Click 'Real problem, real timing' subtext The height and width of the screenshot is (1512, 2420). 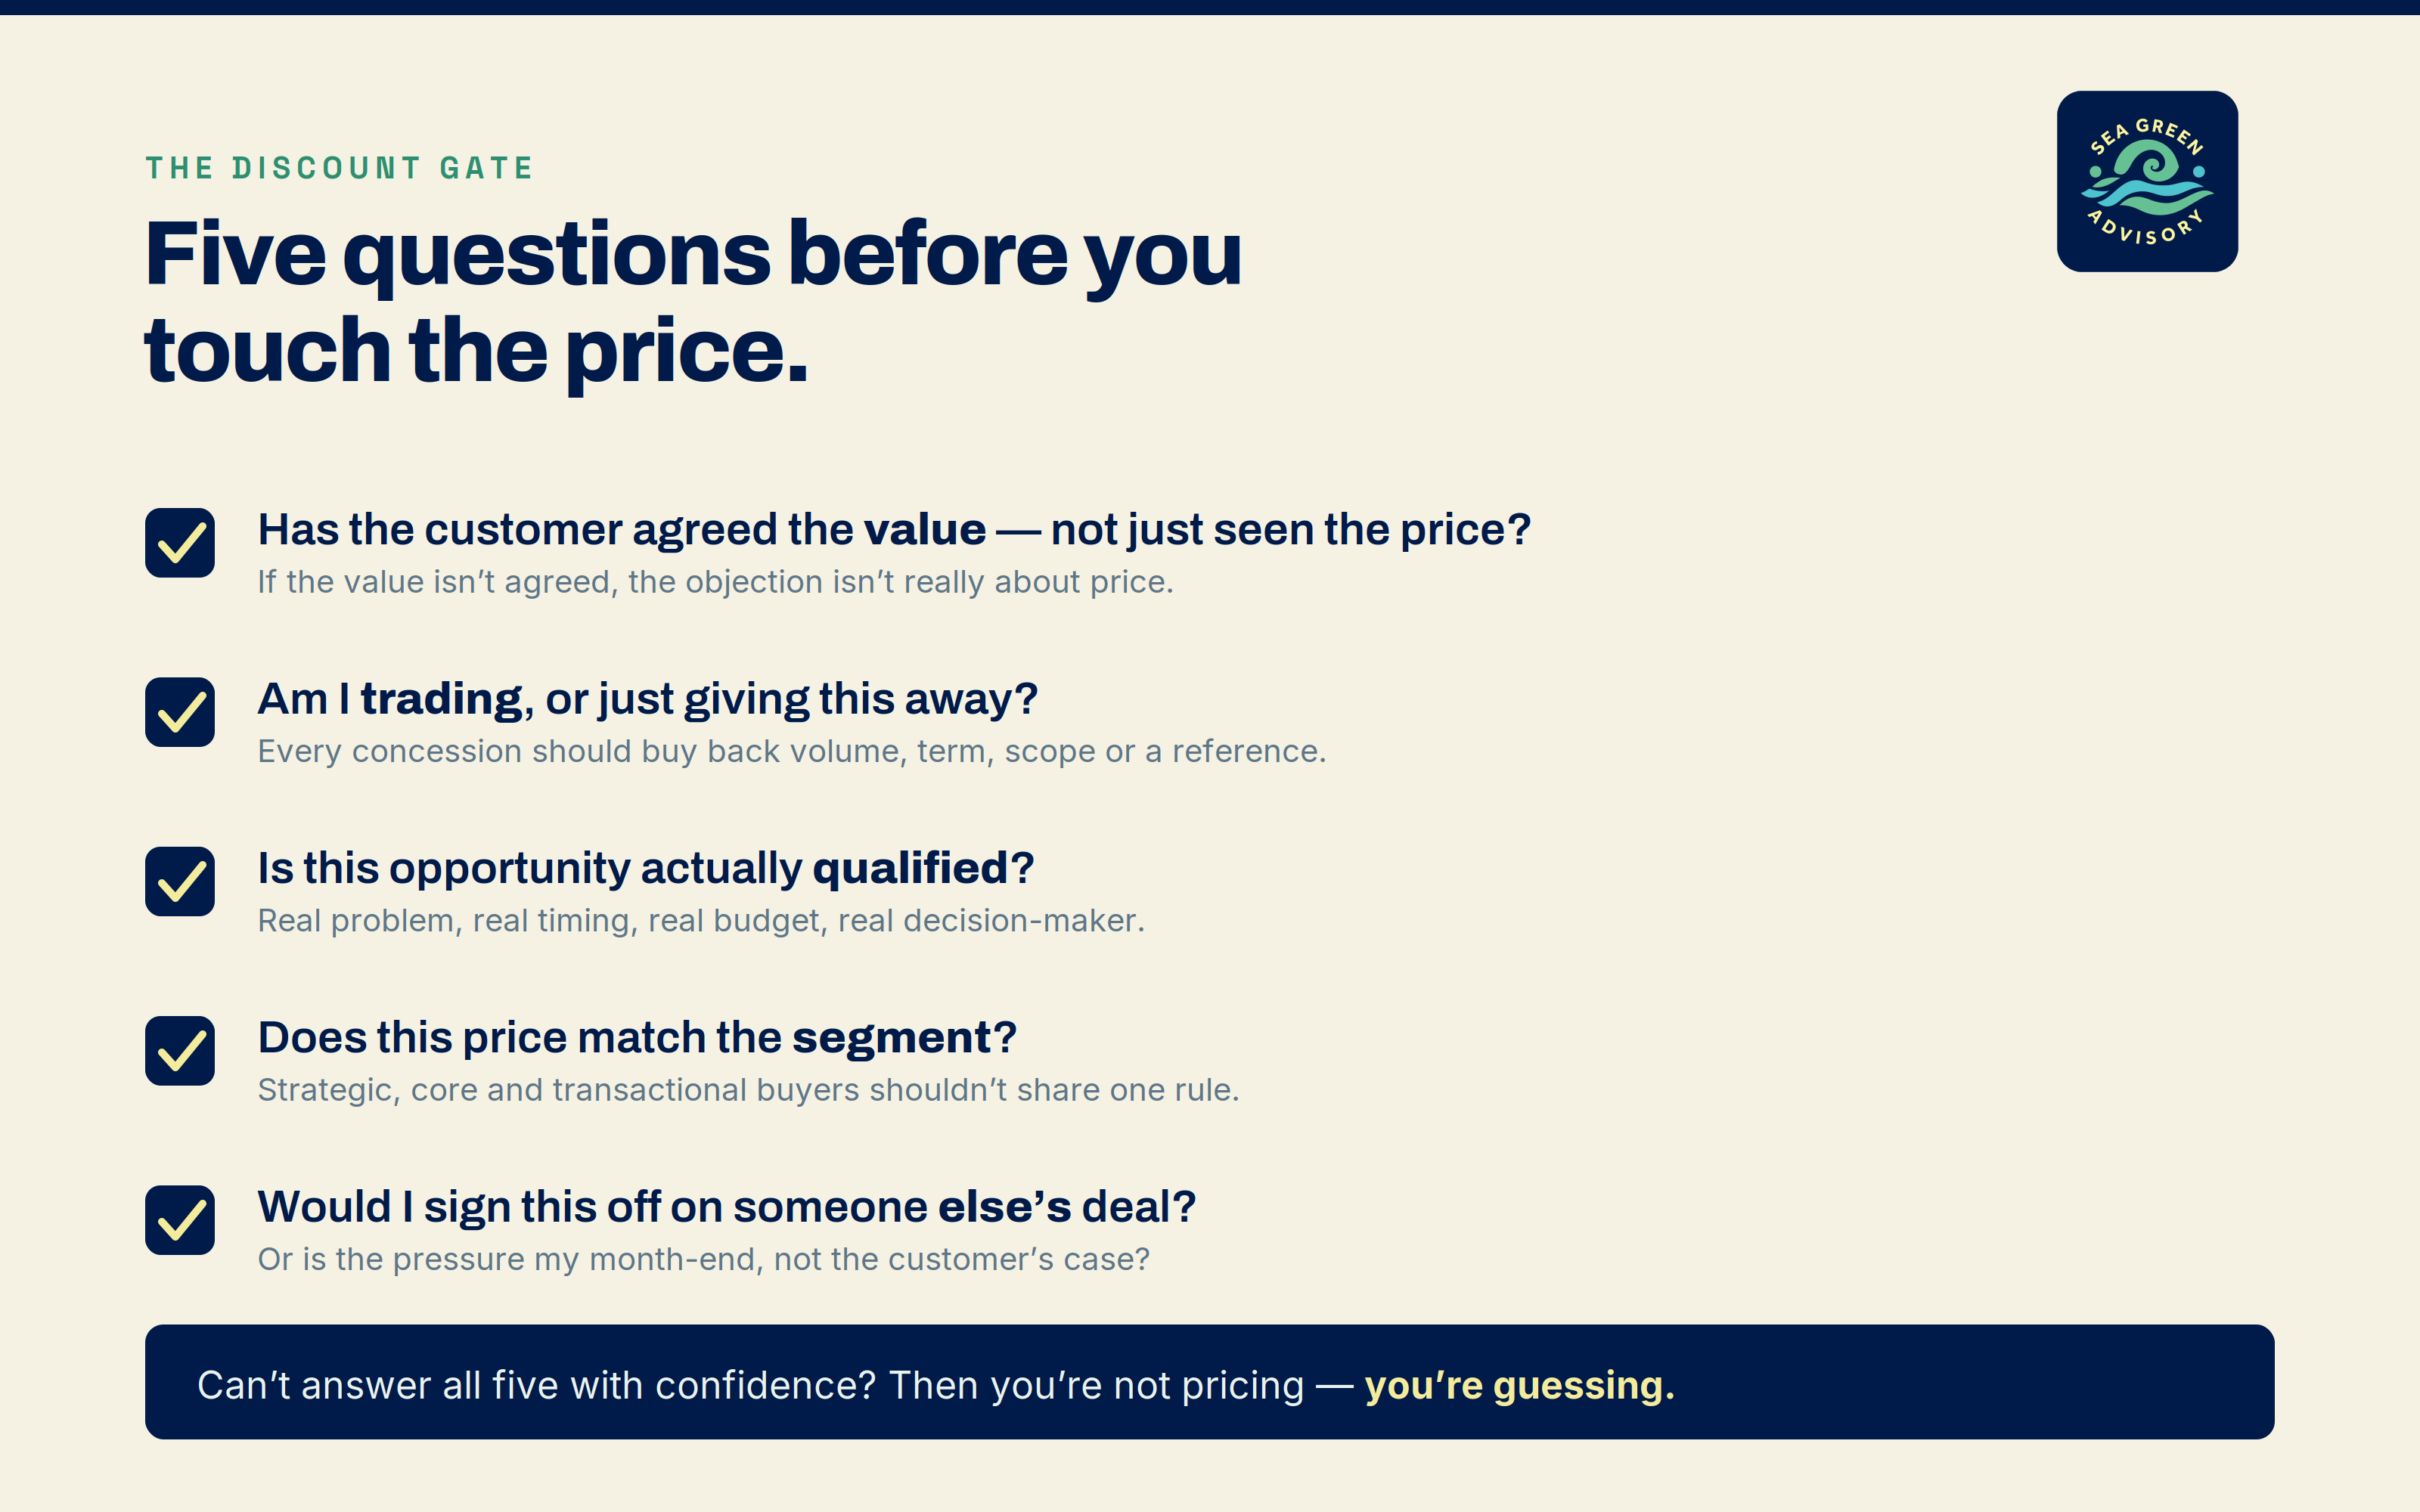click(x=701, y=920)
